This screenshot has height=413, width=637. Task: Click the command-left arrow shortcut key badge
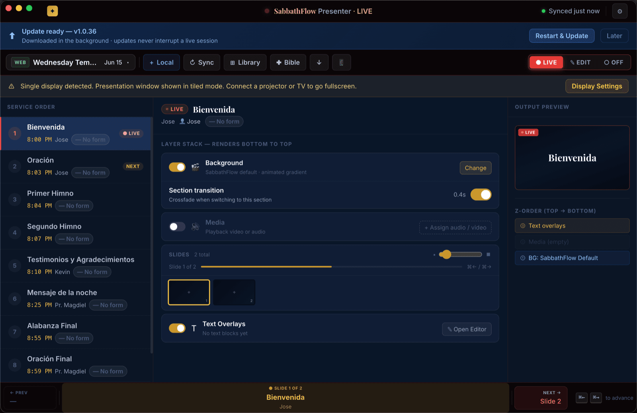click(x=582, y=397)
